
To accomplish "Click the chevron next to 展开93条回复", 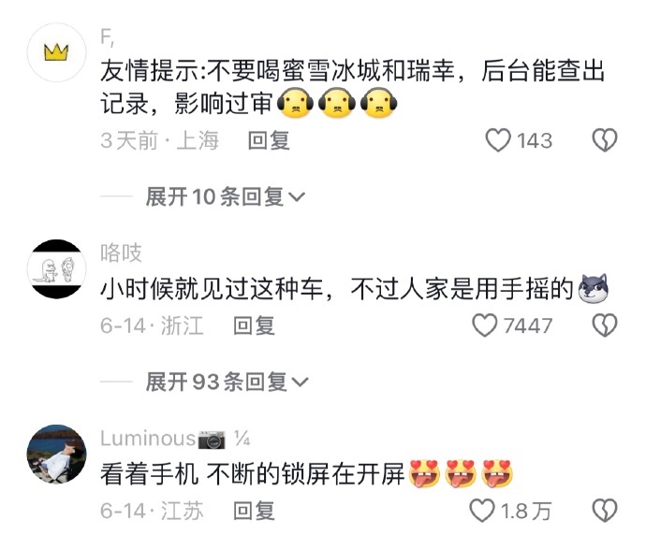I will (x=300, y=383).
